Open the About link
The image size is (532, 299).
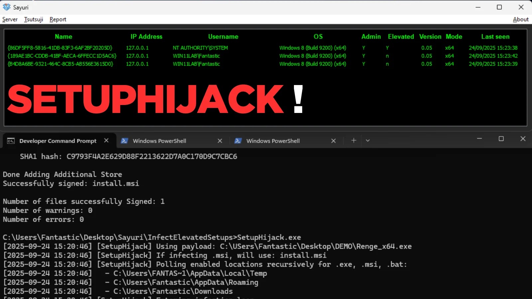[520, 19]
